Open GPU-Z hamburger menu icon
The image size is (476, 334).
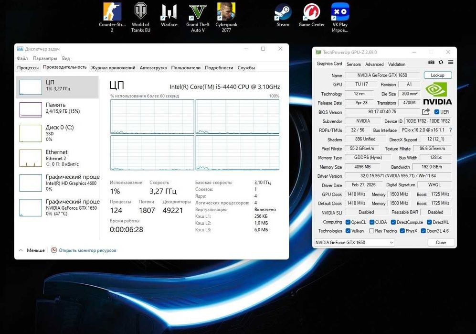[x=451, y=63]
